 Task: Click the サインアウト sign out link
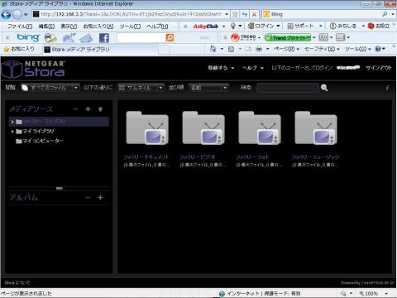pos(379,68)
